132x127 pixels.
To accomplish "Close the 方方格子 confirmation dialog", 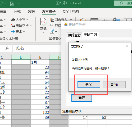I will tap(127, 46).
